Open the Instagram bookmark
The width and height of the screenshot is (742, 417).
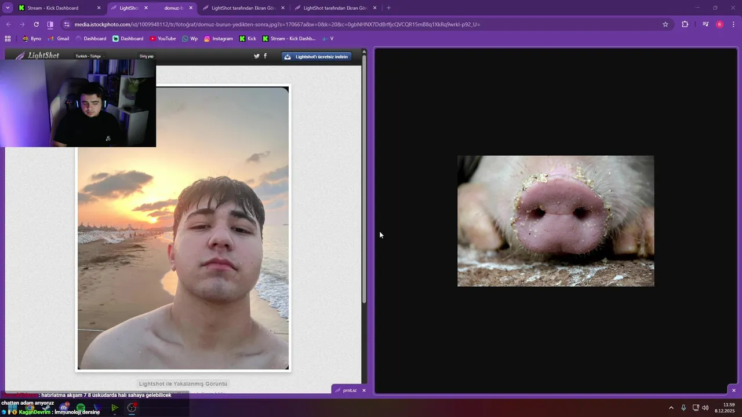(x=218, y=39)
